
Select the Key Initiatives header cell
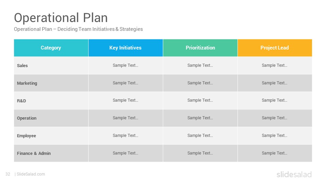pyautogui.click(x=125, y=48)
